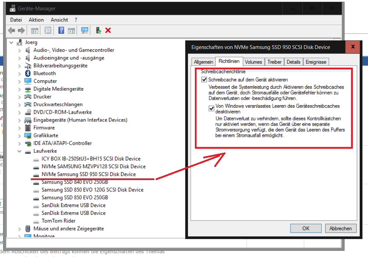Open the Ansicht menu
368x257 pixels.
click(59, 20)
